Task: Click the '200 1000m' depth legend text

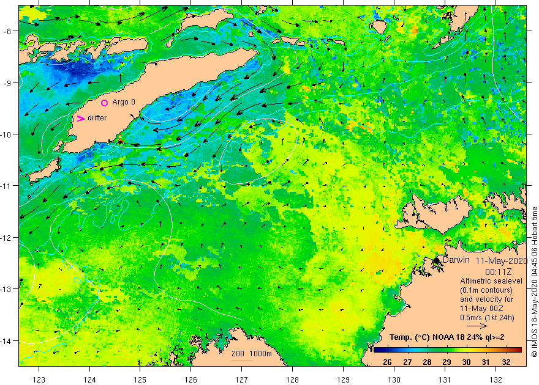Action: click(x=252, y=354)
